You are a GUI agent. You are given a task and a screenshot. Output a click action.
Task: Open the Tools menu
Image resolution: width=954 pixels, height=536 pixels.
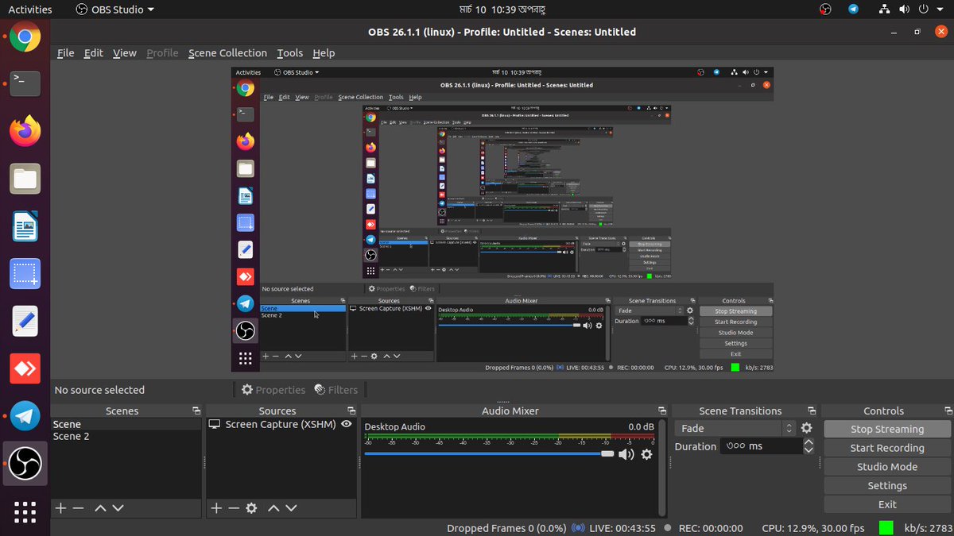click(289, 52)
